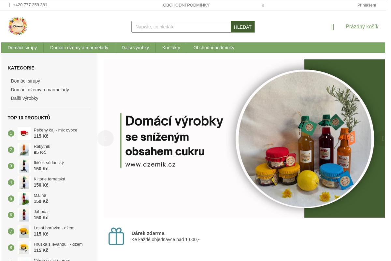Click the HLEDAT search button
391x261 pixels.
(x=243, y=27)
